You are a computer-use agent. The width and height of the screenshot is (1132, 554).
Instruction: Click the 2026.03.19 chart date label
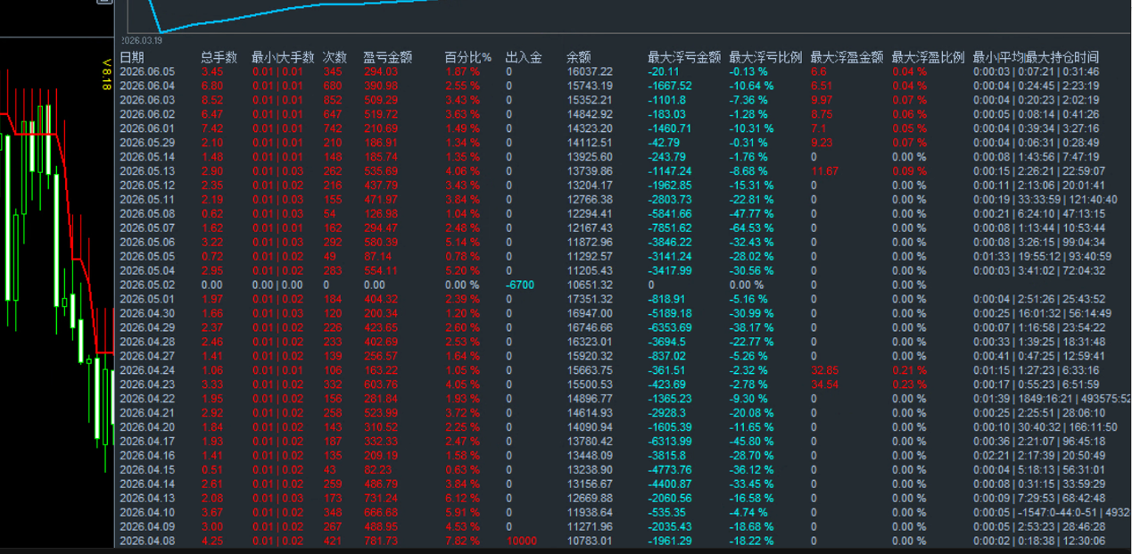pos(141,41)
